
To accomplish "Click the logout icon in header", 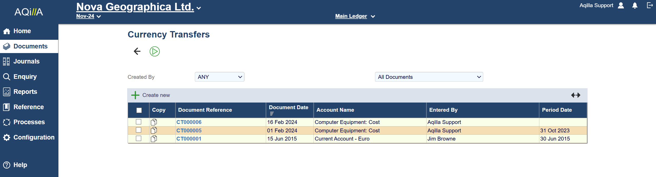I will tap(650, 5).
